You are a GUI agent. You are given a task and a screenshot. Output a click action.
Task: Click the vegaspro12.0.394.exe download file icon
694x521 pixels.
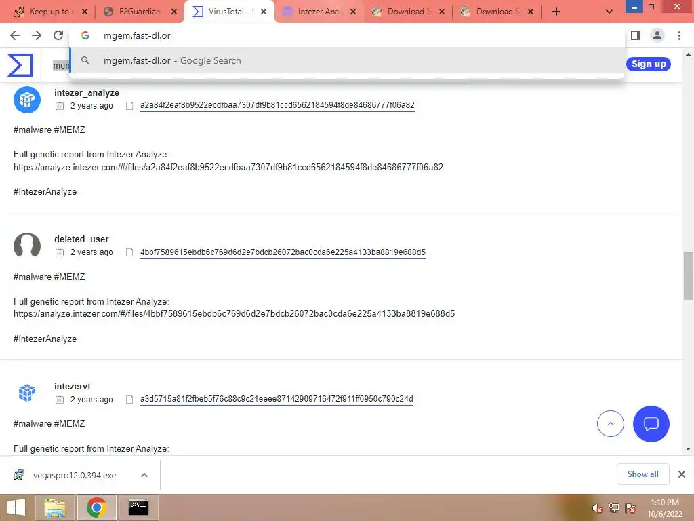pos(19,475)
